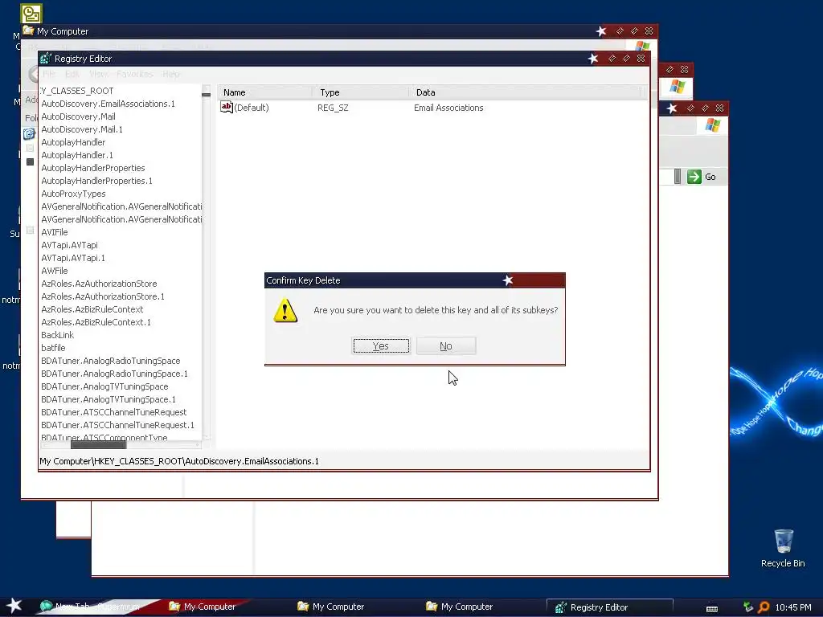
Task: Click the Registry Editor title bar app icon
Action: [x=46, y=58]
